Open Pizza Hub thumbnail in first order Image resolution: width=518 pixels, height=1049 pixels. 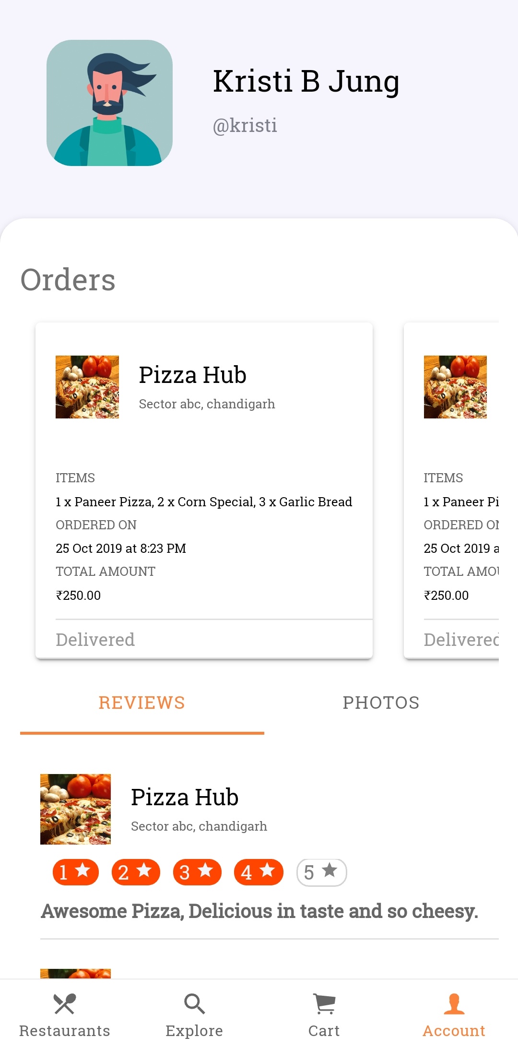pyautogui.click(x=87, y=387)
